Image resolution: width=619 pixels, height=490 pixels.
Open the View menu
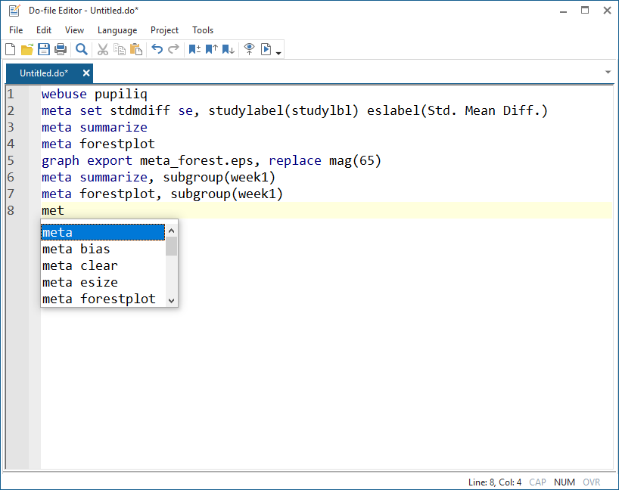click(74, 30)
